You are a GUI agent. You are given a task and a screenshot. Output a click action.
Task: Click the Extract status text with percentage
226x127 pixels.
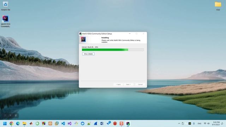click(90, 47)
